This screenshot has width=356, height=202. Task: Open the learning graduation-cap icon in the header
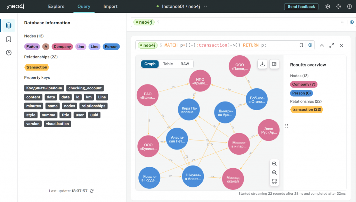(x=327, y=6)
